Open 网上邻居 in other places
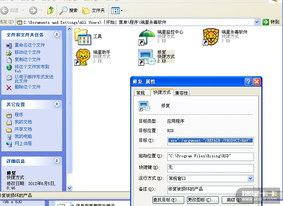283x206 pixels. pyautogui.click(x=23, y=144)
